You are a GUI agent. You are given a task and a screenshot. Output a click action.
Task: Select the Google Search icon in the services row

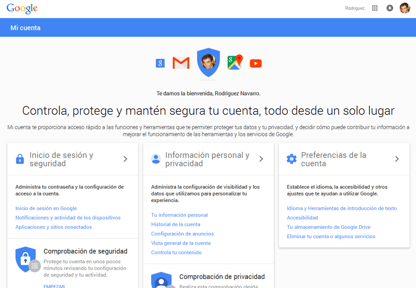click(160, 63)
